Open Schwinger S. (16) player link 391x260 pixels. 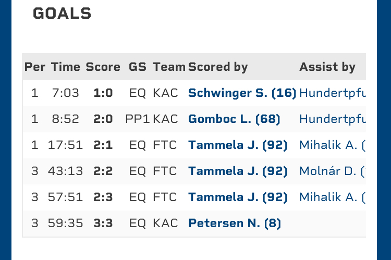click(242, 93)
